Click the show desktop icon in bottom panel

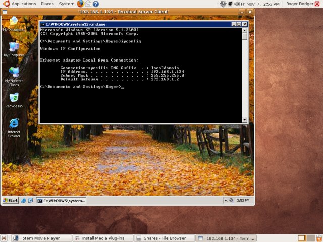(x=4, y=238)
